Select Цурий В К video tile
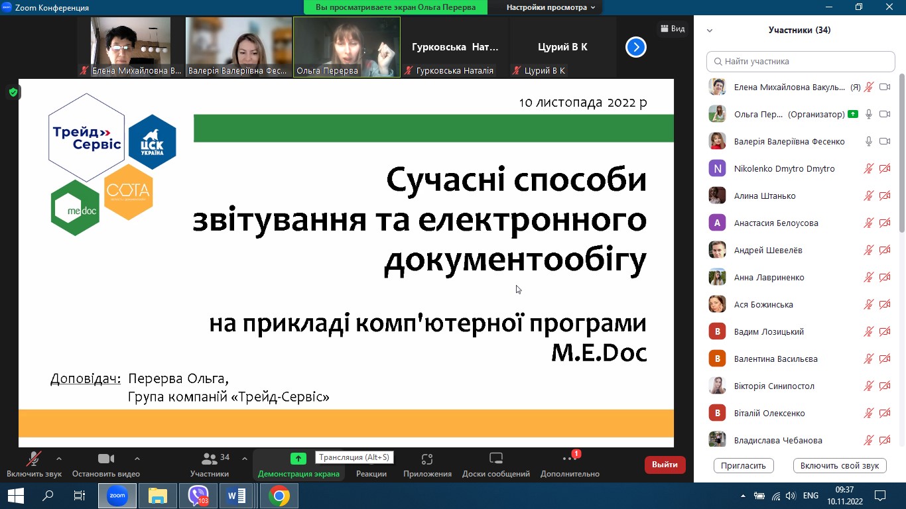The height and width of the screenshot is (509, 906). click(562, 47)
